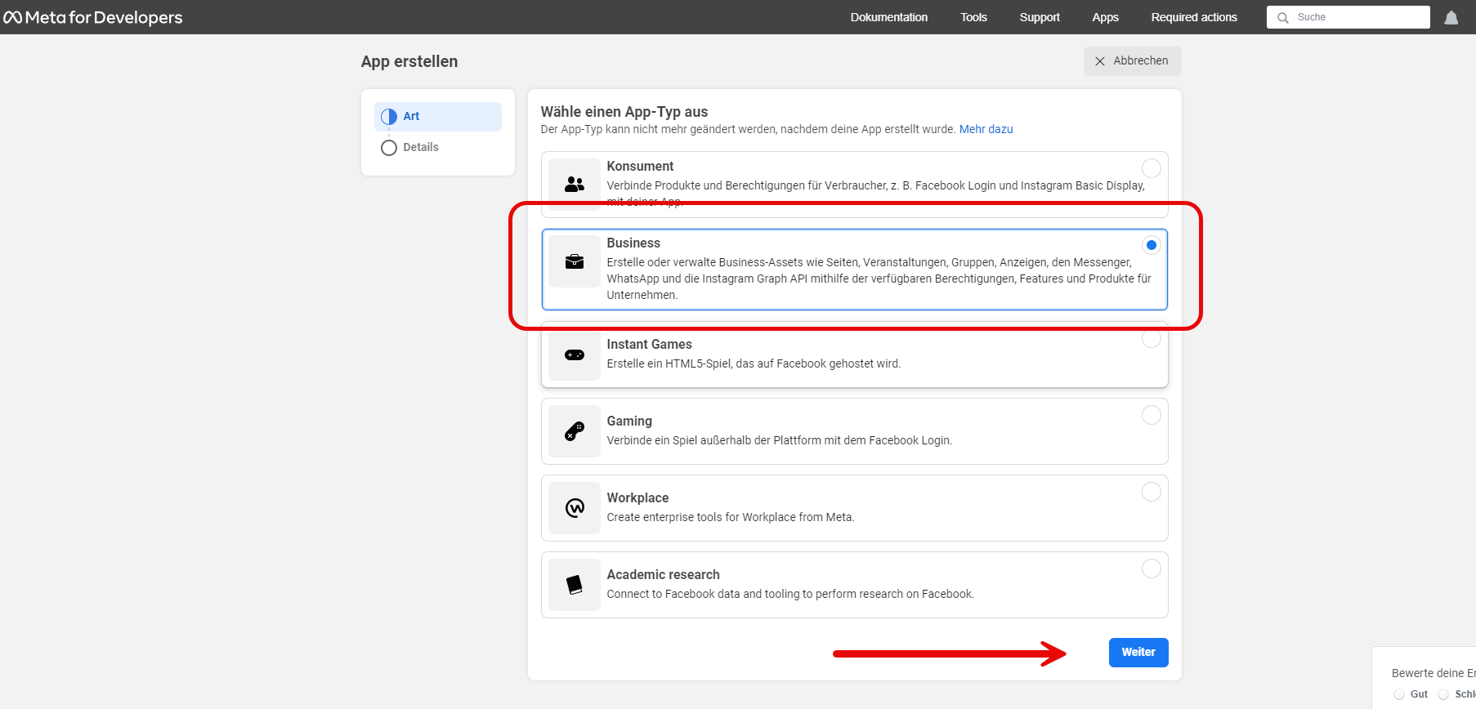1476x709 pixels.
Task: Click the Gaming controller icon
Action: click(575, 431)
